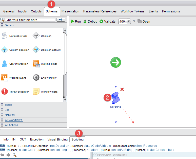
Task: Click the green start arrow node
Action: 116,62
